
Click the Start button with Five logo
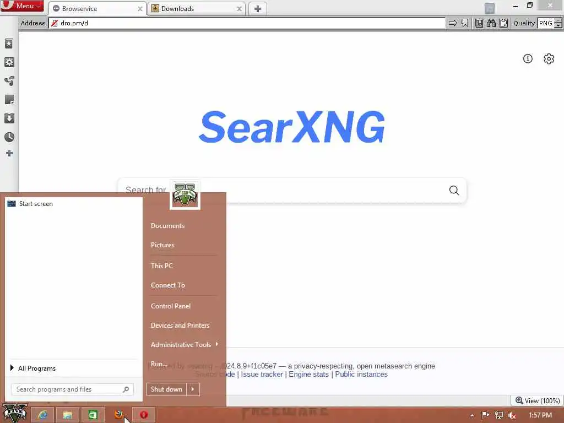15,414
